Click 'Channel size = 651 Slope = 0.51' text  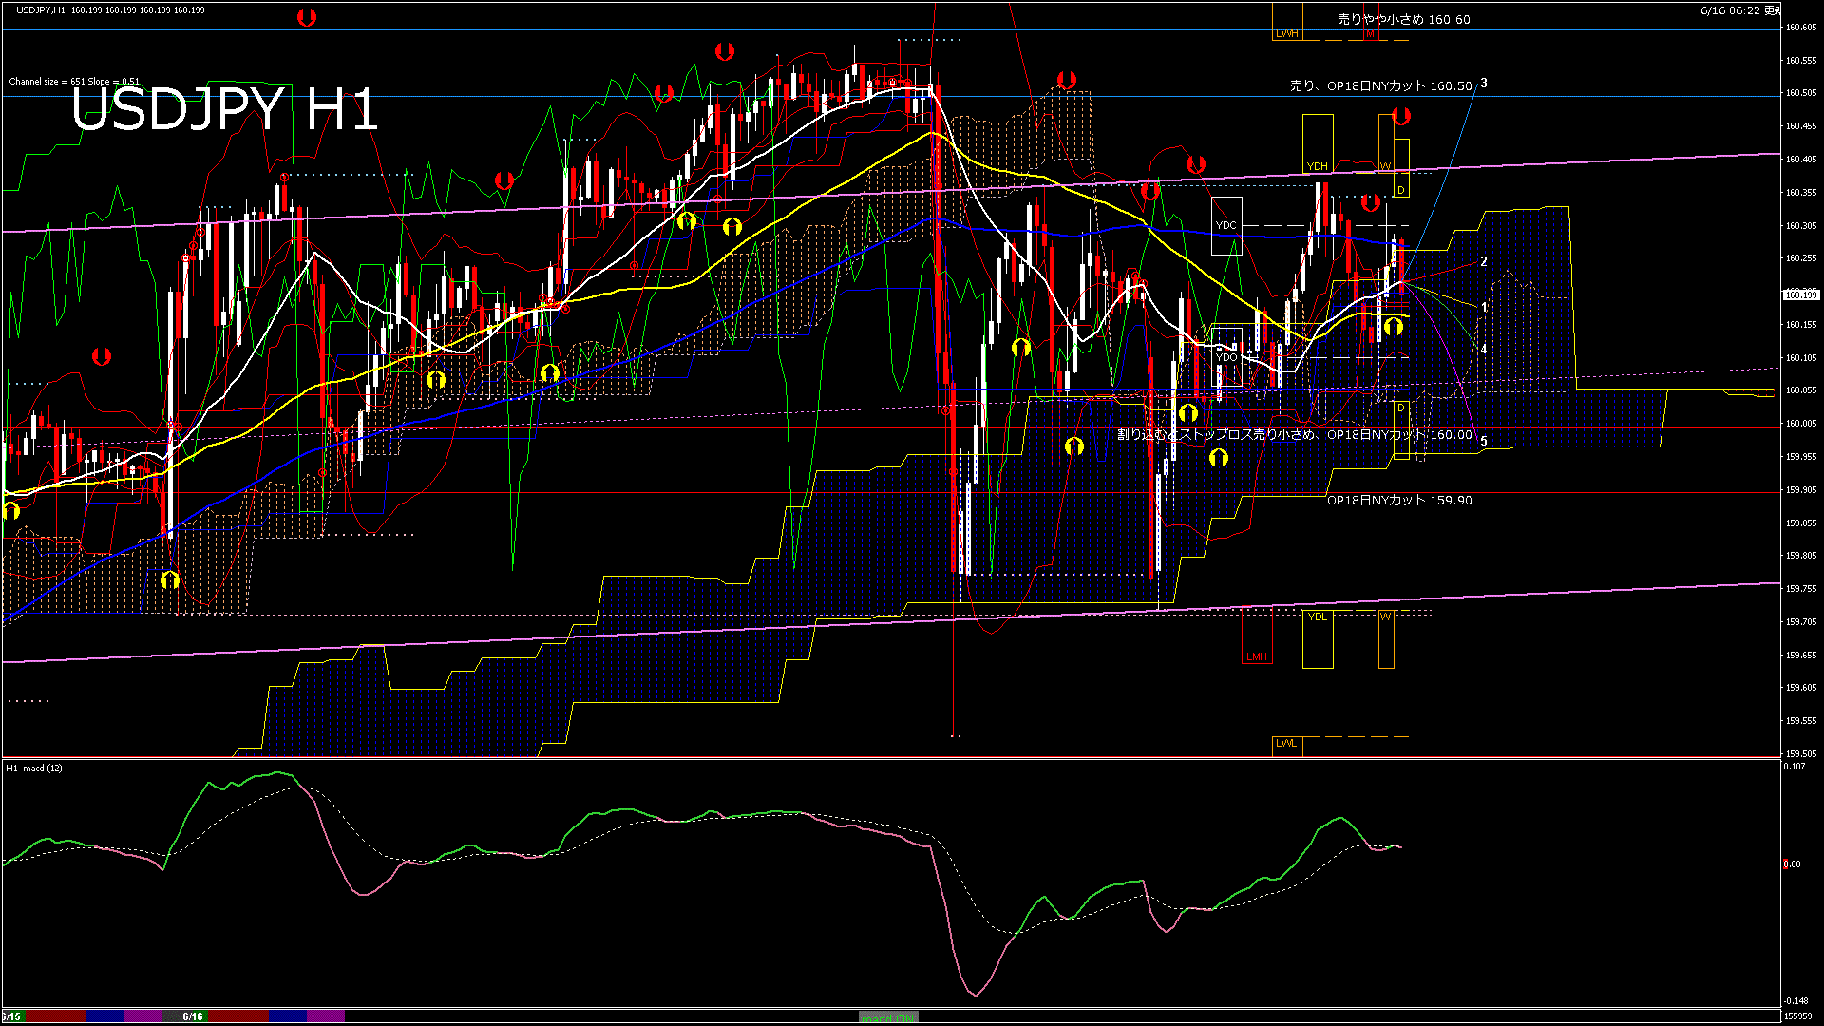pos(74,82)
